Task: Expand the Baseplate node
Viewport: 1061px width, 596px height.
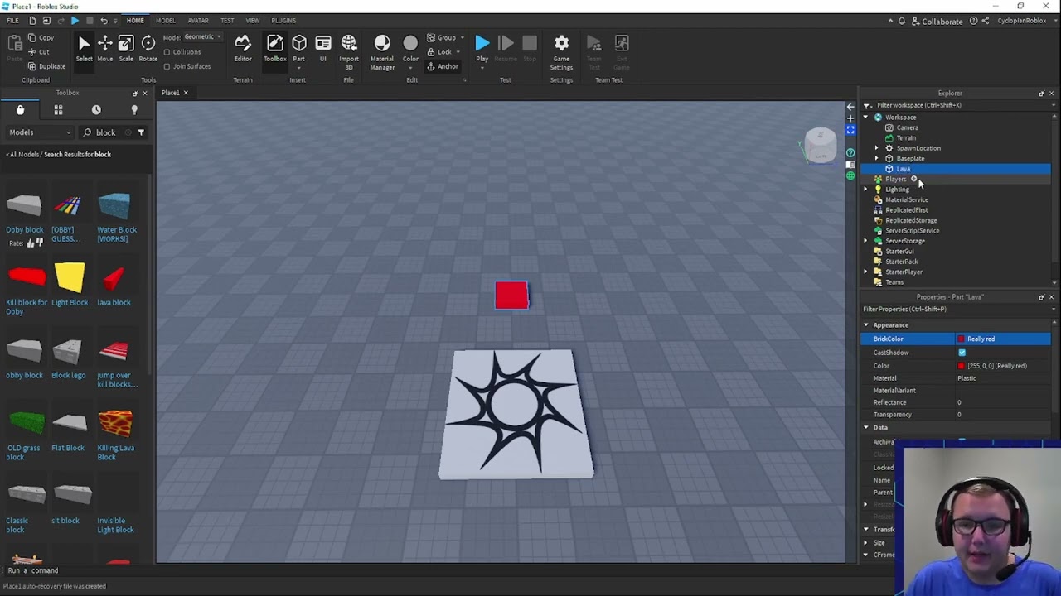Action: [877, 158]
